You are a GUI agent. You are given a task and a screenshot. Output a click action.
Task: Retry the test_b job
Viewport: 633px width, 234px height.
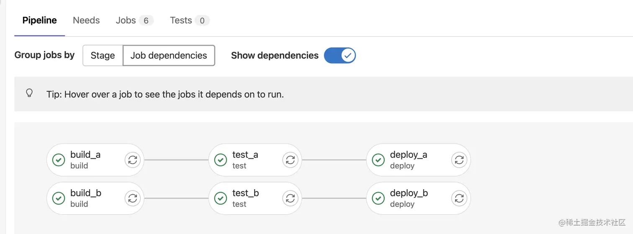click(290, 198)
